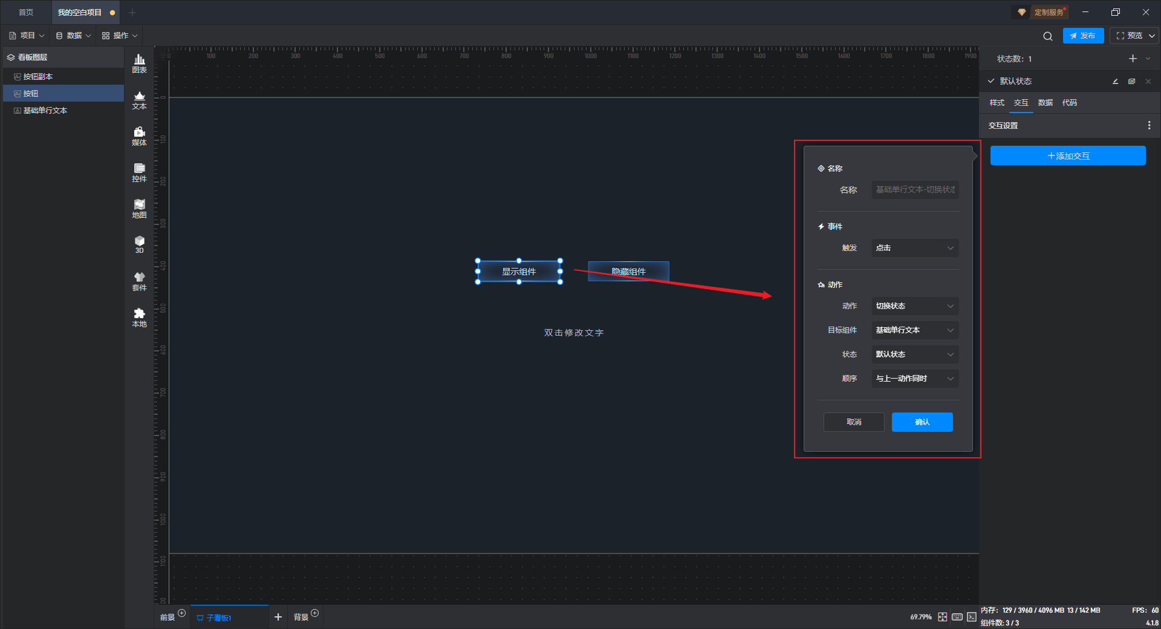Open the 图表 chart components icon

[139, 63]
